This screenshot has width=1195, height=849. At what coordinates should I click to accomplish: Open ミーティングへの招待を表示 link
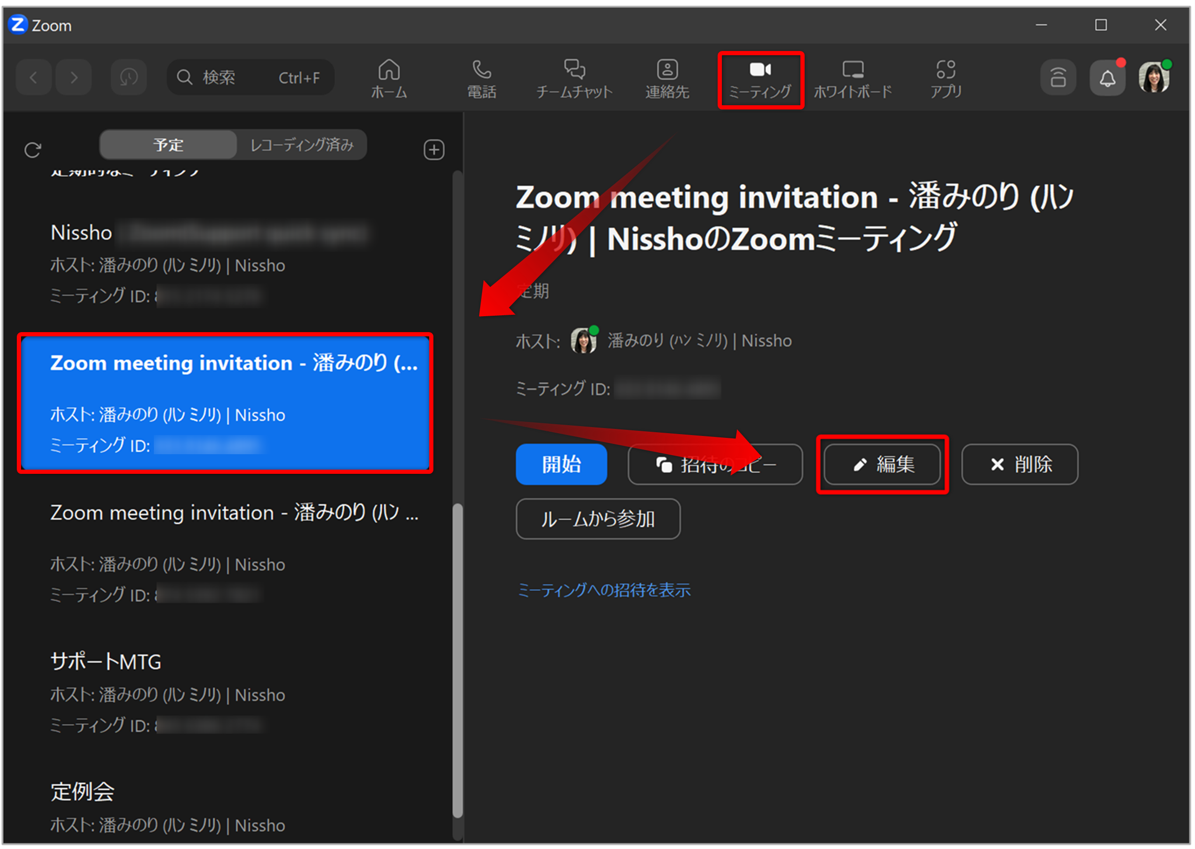tap(604, 590)
